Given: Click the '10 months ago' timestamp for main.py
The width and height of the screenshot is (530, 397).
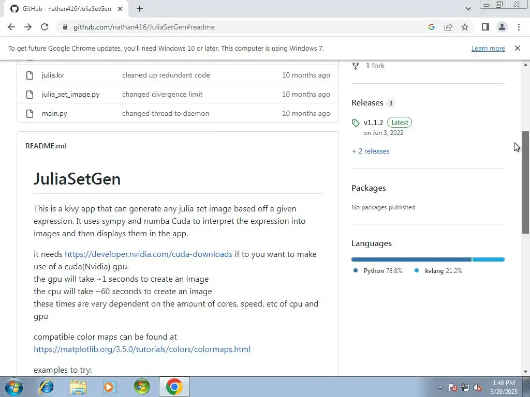Looking at the screenshot, I should coord(306,113).
